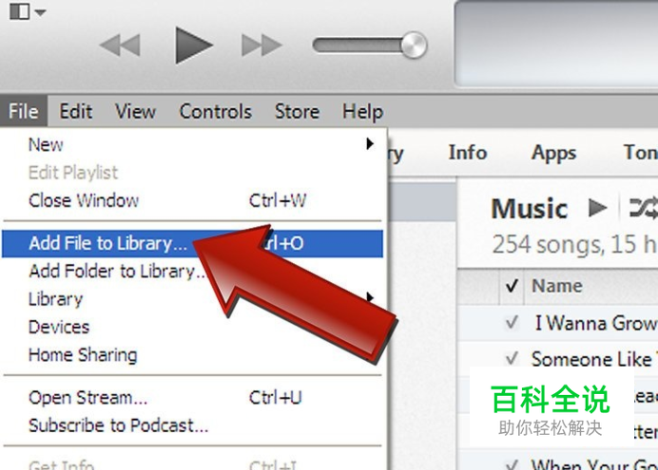Skip ahead with the fast-forward icon
This screenshot has width=658, height=470.
pyautogui.click(x=261, y=46)
